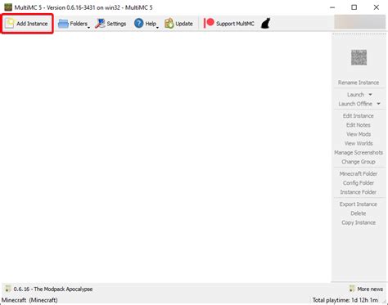Click the Help question mark icon
The height and width of the screenshot is (305, 388).
tap(138, 24)
